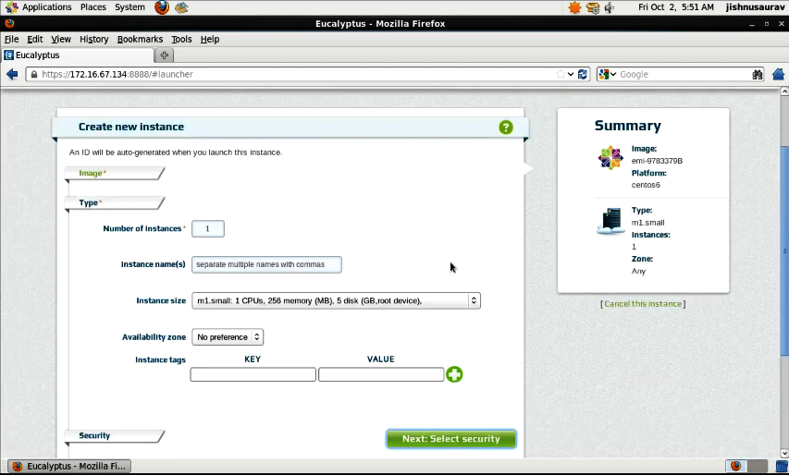Open the Availability zone dropdown
This screenshot has width=789, height=475.
pos(228,337)
